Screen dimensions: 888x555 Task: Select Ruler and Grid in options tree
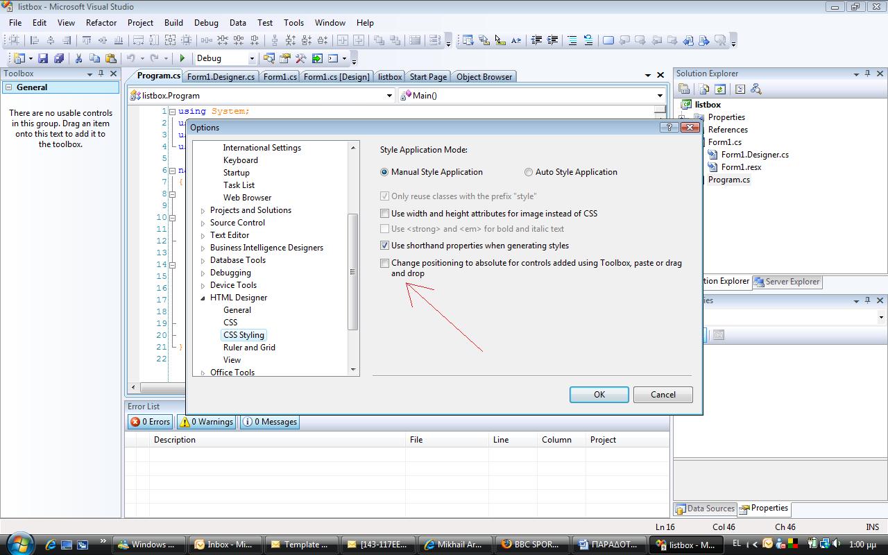tap(249, 348)
